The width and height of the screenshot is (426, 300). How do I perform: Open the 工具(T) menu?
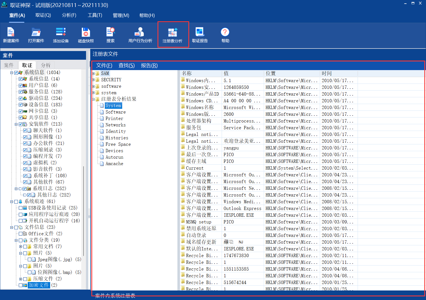point(95,15)
